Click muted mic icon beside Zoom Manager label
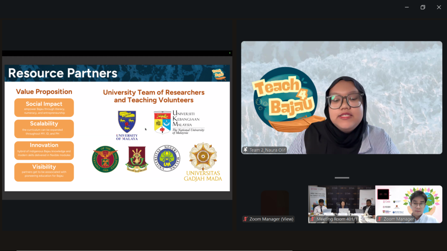Image resolution: width=447 pixels, height=251 pixels. point(379,219)
